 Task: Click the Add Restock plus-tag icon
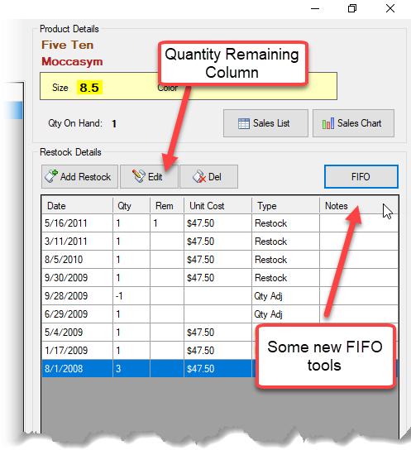tap(51, 176)
